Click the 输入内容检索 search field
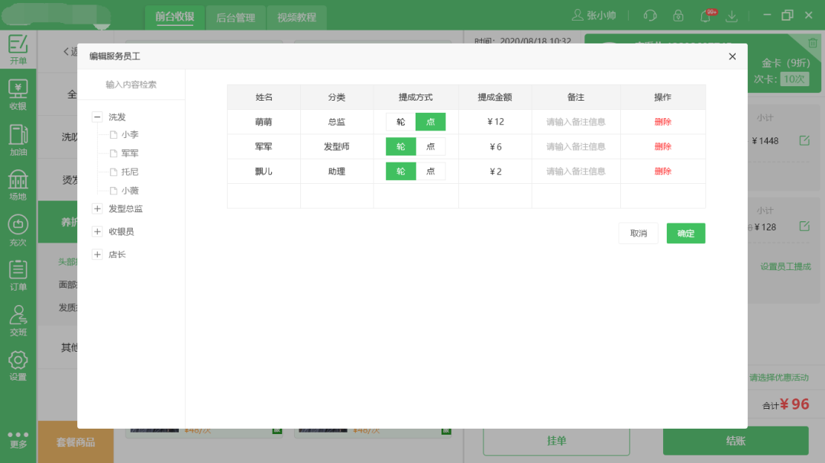This screenshot has width=825, height=463. (x=131, y=85)
